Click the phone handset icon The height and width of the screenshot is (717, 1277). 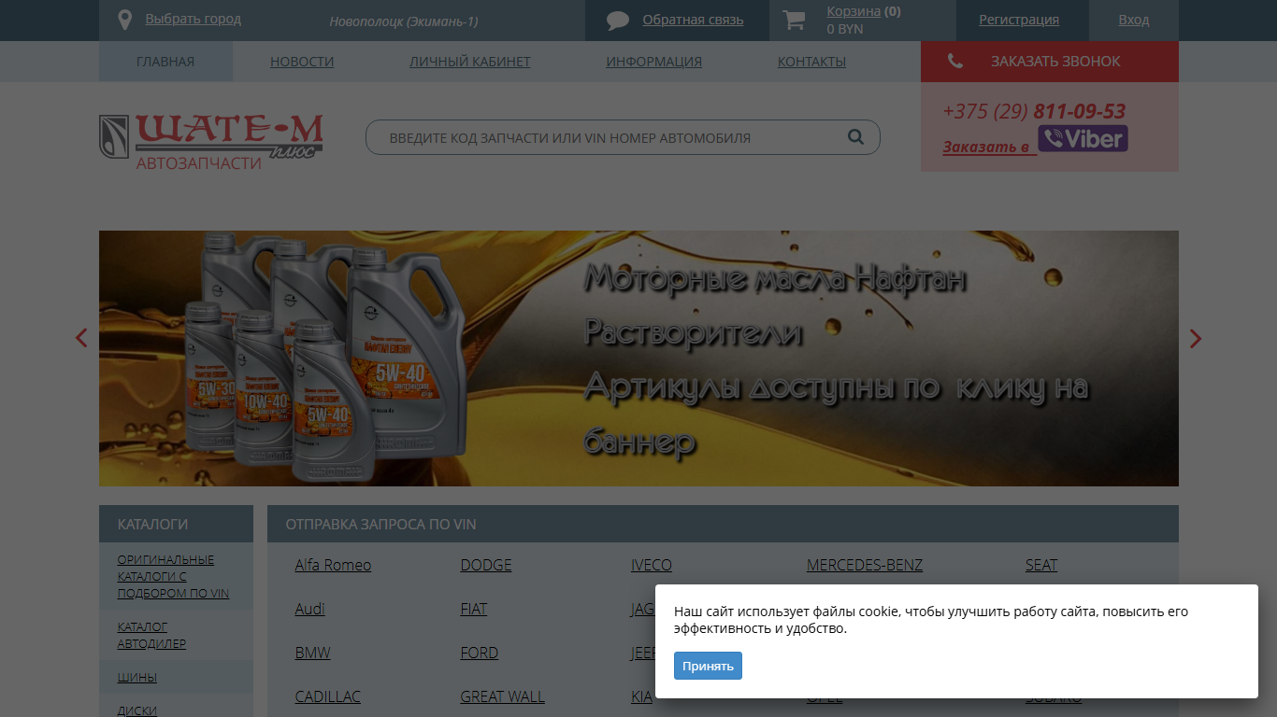click(954, 62)
